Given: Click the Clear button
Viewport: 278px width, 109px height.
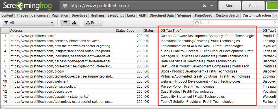Looking at the screenshot, I should 253,6.
